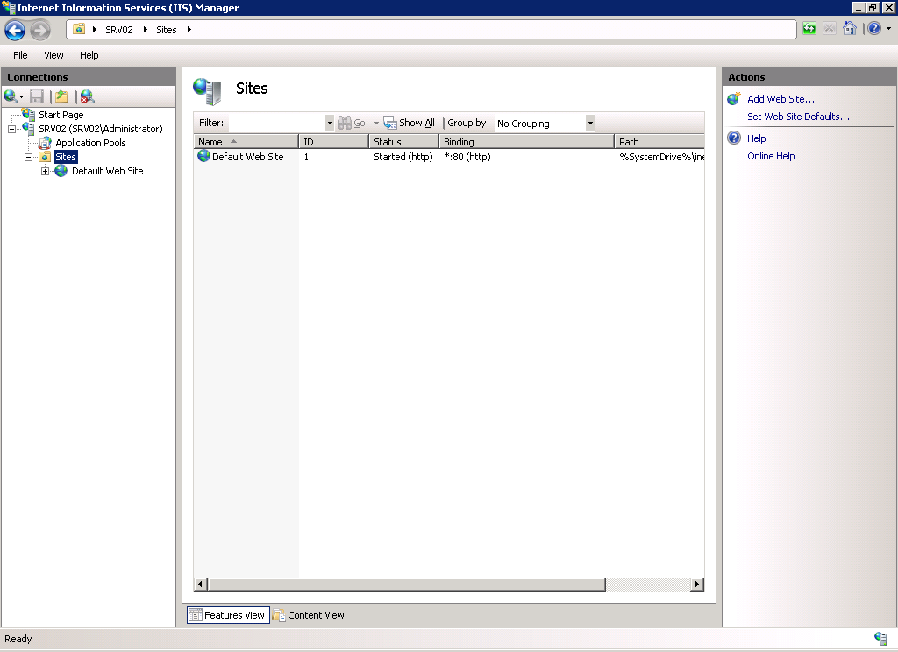Switch to Content View tab
898x652 pixels.
tap(310, 615)
